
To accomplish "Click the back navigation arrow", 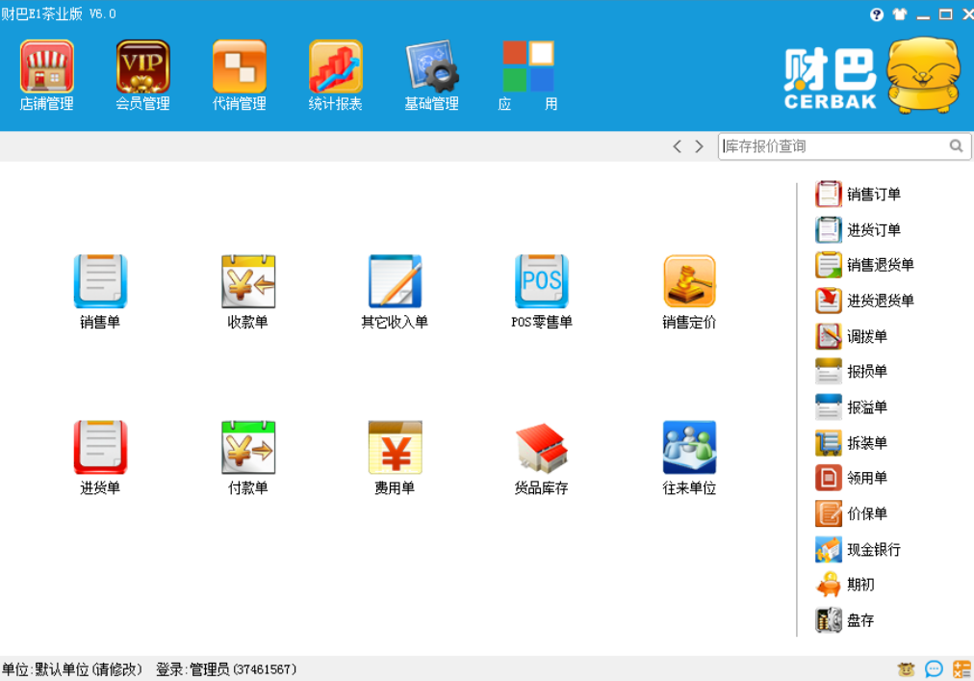I will click(678, 145).
